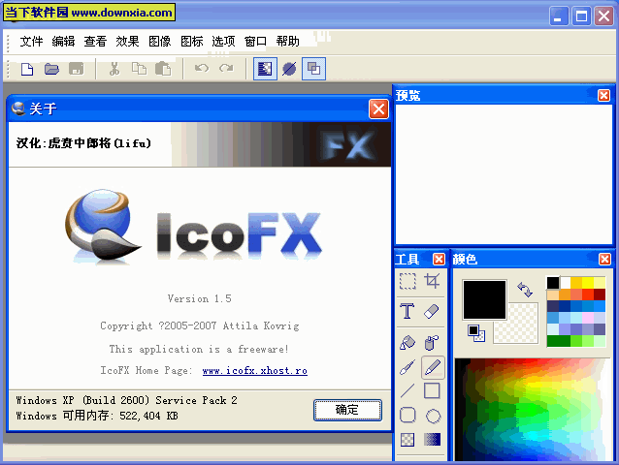Close the 预览 preview panel
Screen dimensions: 619x465
tap(603, 95)
